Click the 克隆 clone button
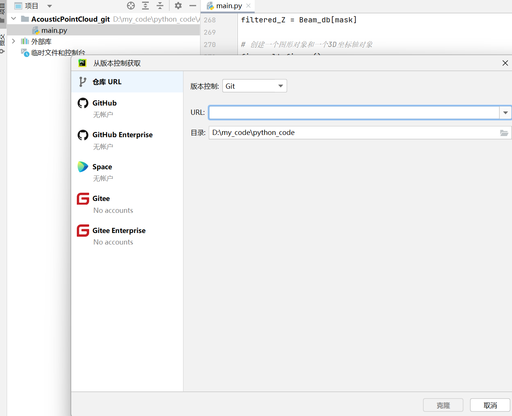This screenshot has width=512, height=416. tap(443, 405)
